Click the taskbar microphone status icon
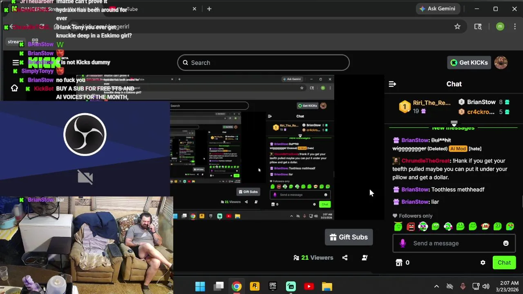 pyautogui.click(x=463, y=286)
